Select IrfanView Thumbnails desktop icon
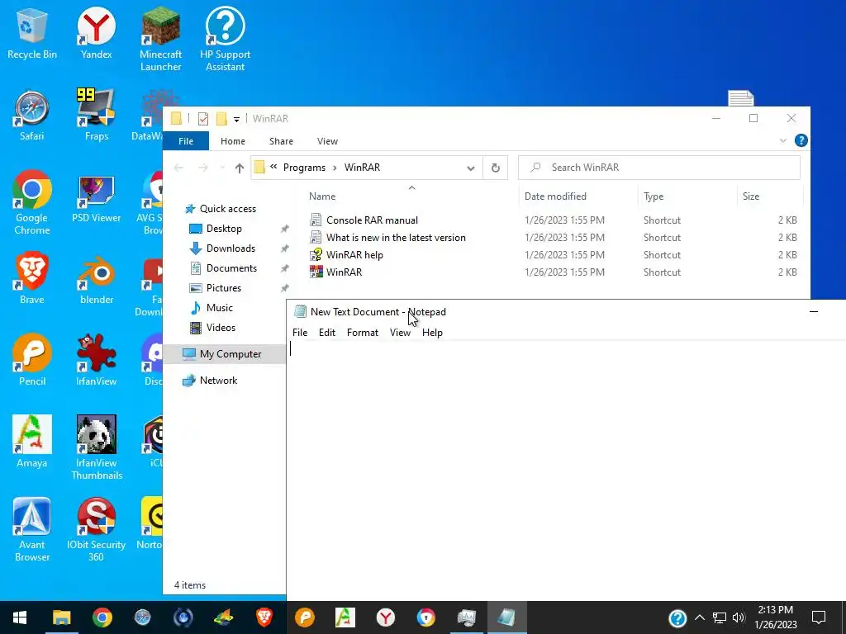 tap(96, 447)
